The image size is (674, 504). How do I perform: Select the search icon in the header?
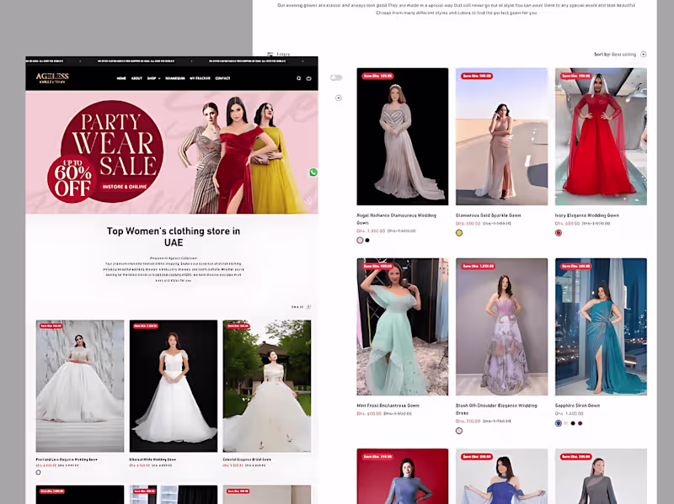[299, 77]
